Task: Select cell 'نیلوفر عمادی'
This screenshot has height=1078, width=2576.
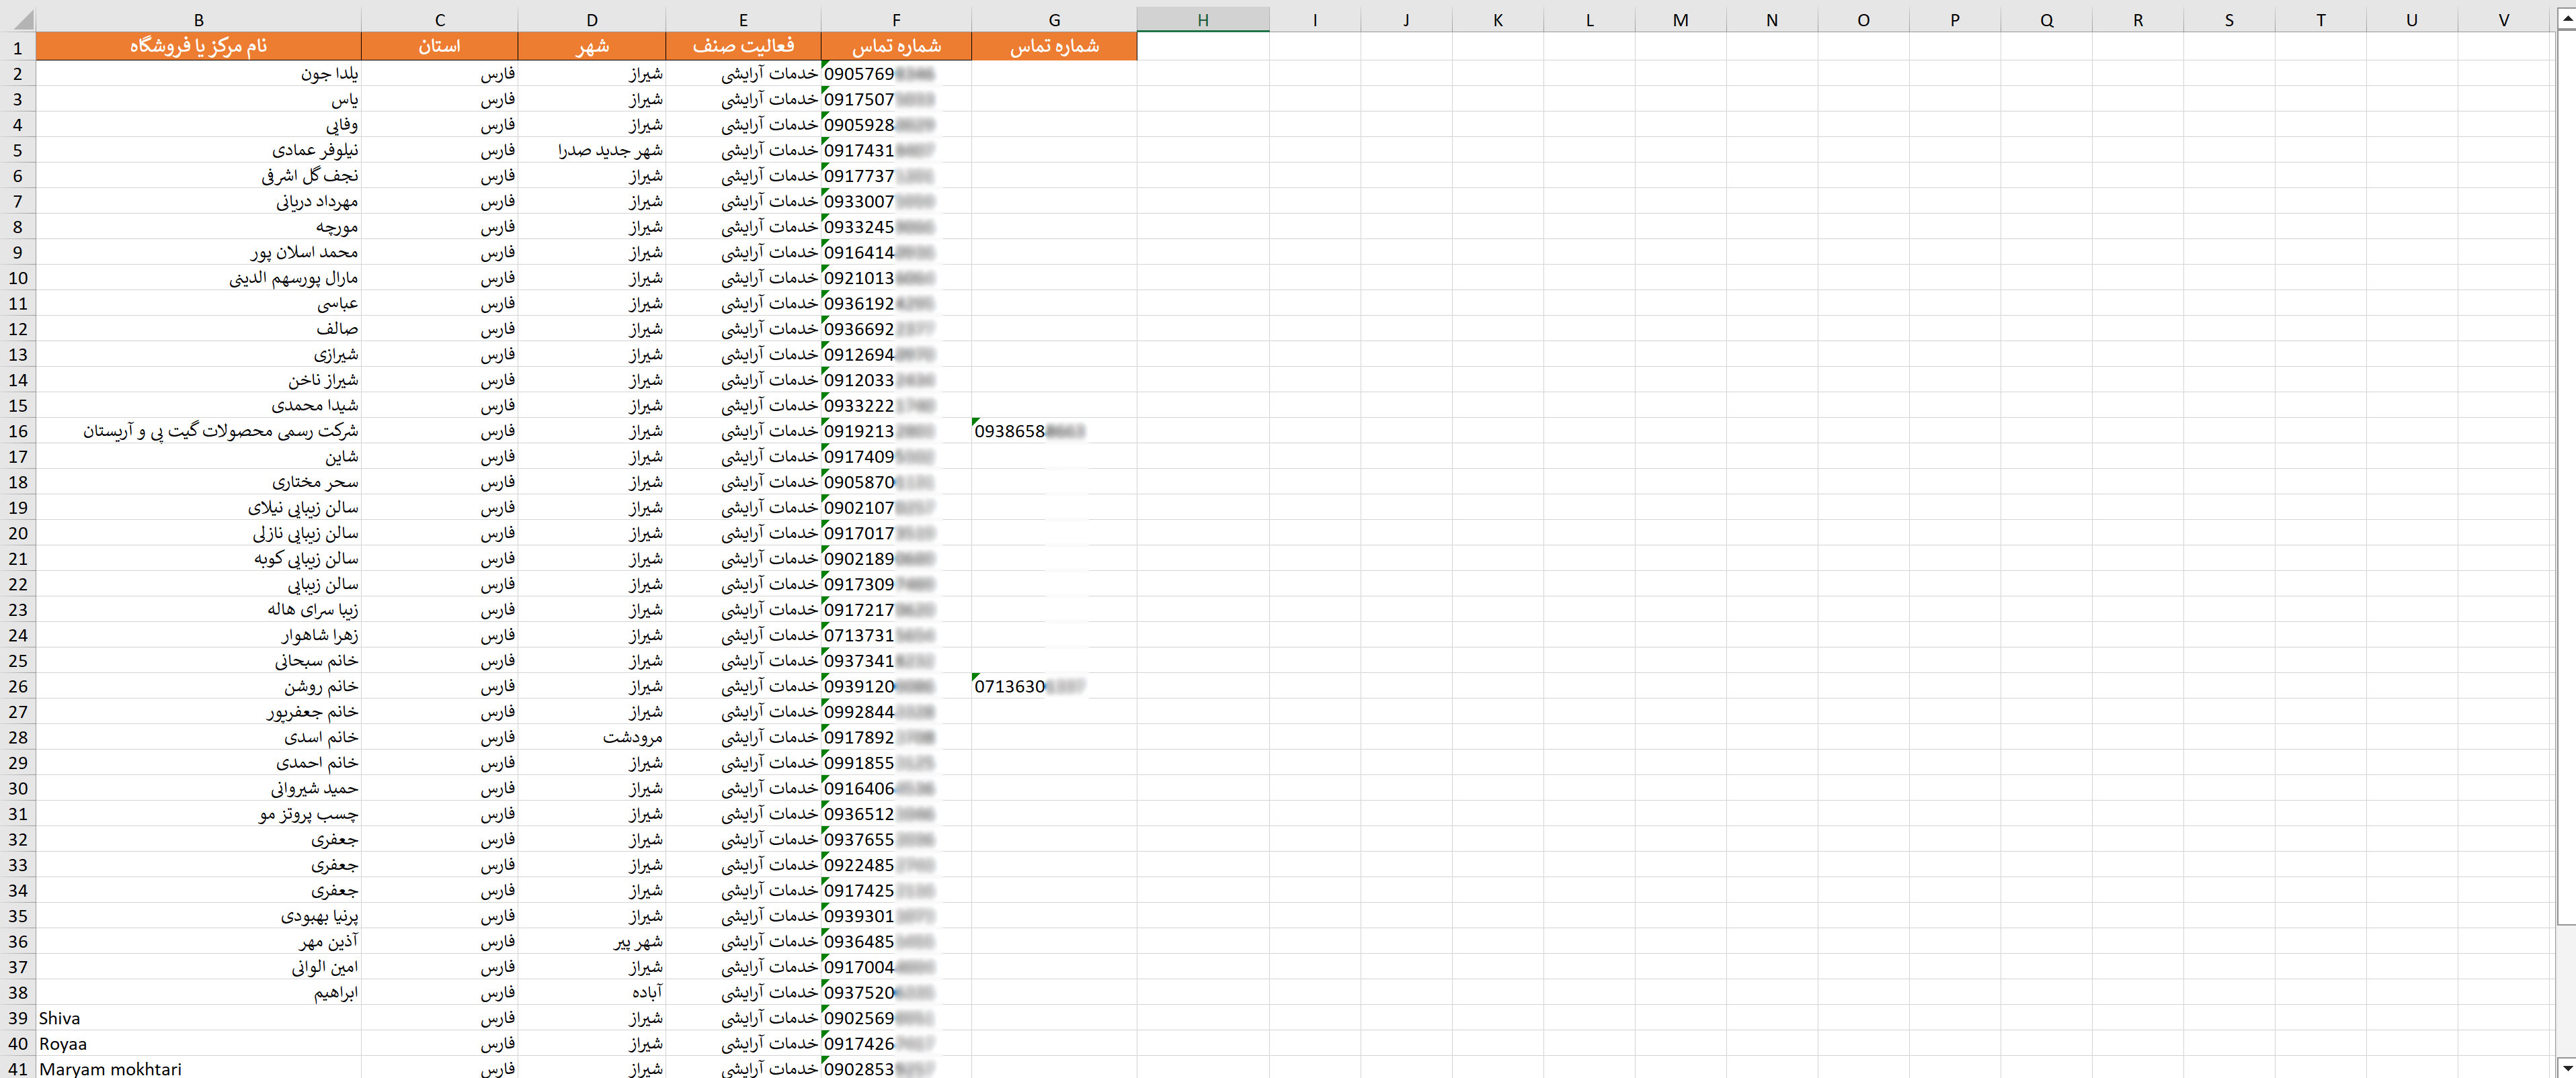Action: click(198, 150)
